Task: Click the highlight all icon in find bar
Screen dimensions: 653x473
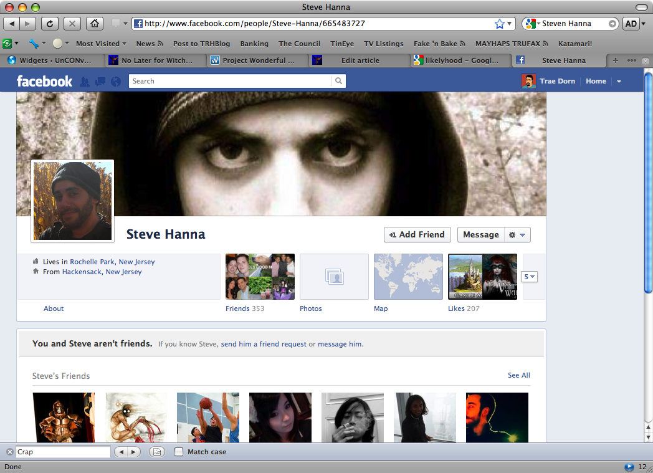Action: click(157, 452)
